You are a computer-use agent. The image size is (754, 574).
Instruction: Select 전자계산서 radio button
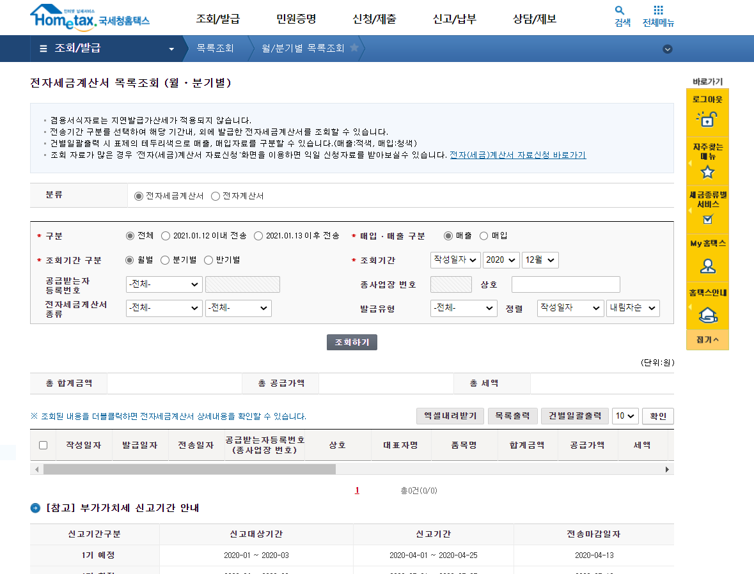216,196
